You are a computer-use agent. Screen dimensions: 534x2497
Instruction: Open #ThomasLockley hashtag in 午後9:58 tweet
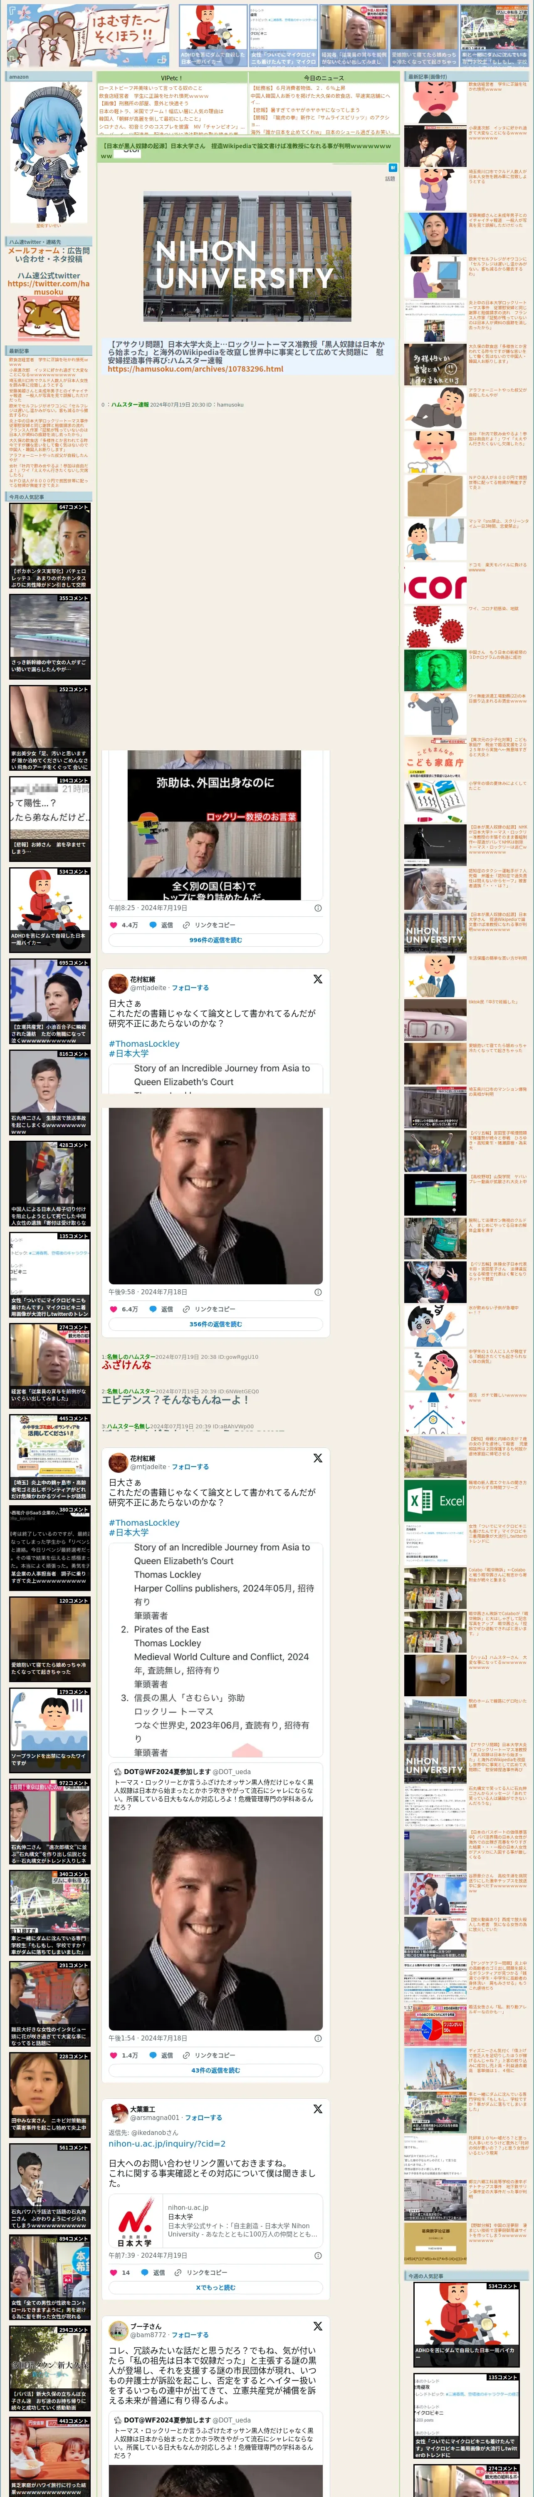(x=144, y=1044)
